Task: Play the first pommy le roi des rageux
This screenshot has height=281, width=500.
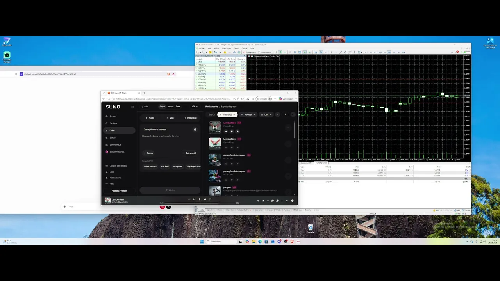Action: coord(215,159)
